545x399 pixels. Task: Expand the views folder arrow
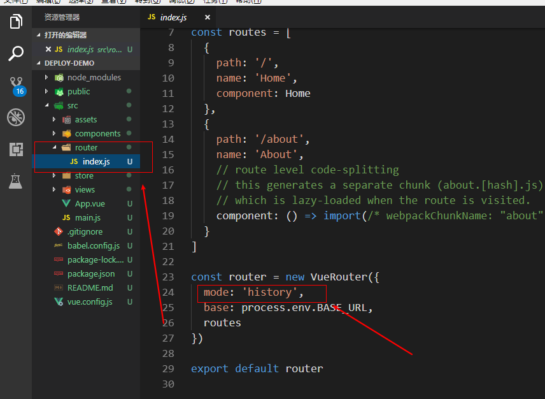54,189
